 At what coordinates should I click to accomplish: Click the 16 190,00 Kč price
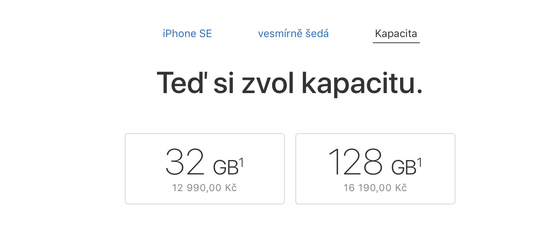pyautogui.click(x=375, y=188)
